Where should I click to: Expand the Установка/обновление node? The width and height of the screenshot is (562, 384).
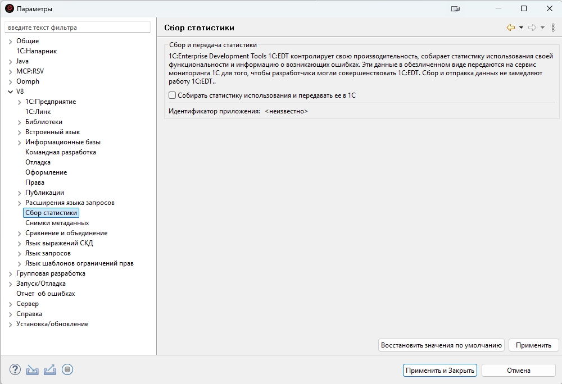10,324
